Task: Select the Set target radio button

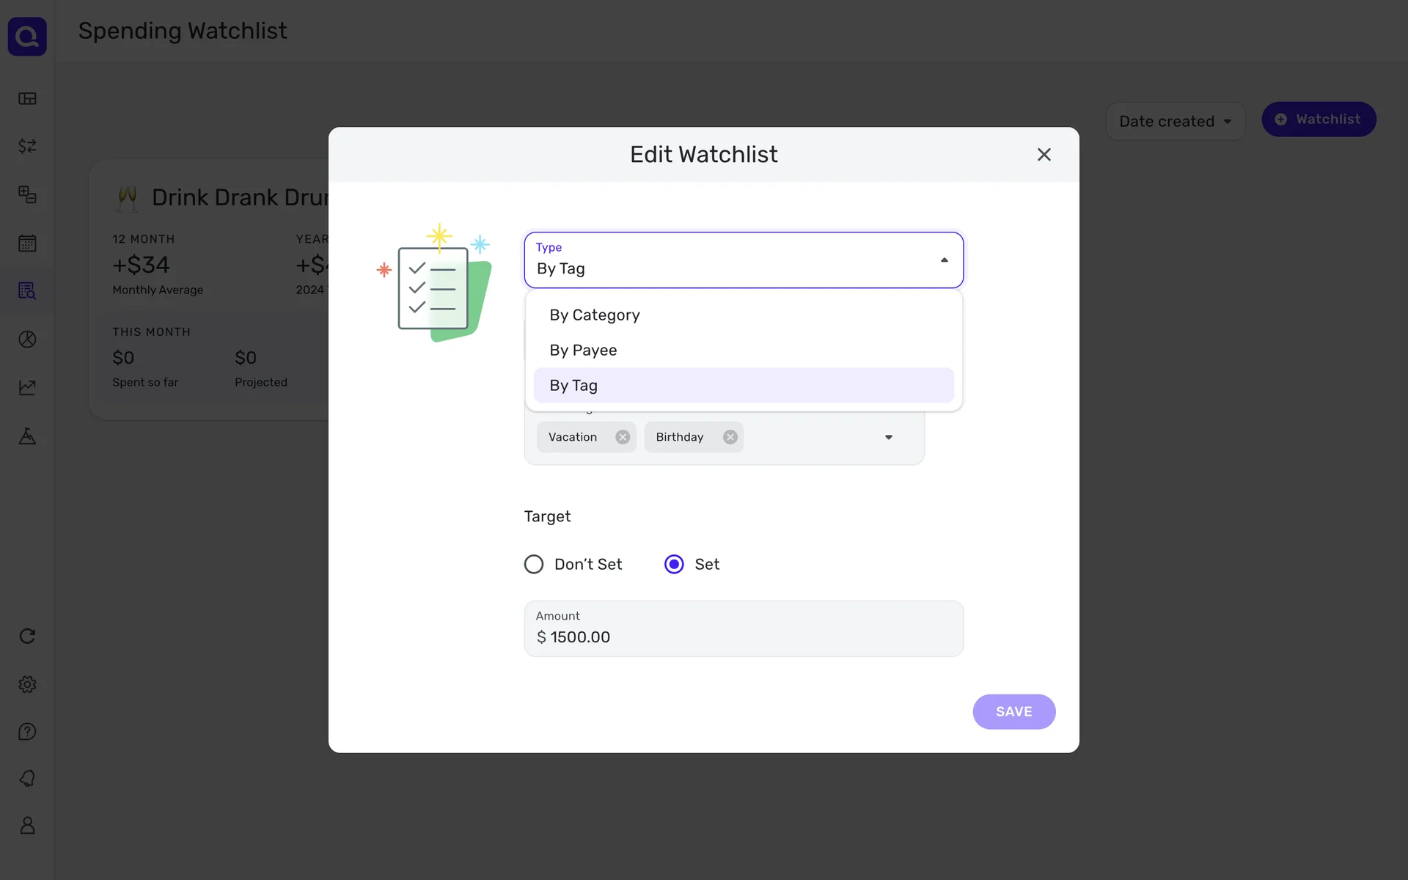Action: tap(674, 564)
